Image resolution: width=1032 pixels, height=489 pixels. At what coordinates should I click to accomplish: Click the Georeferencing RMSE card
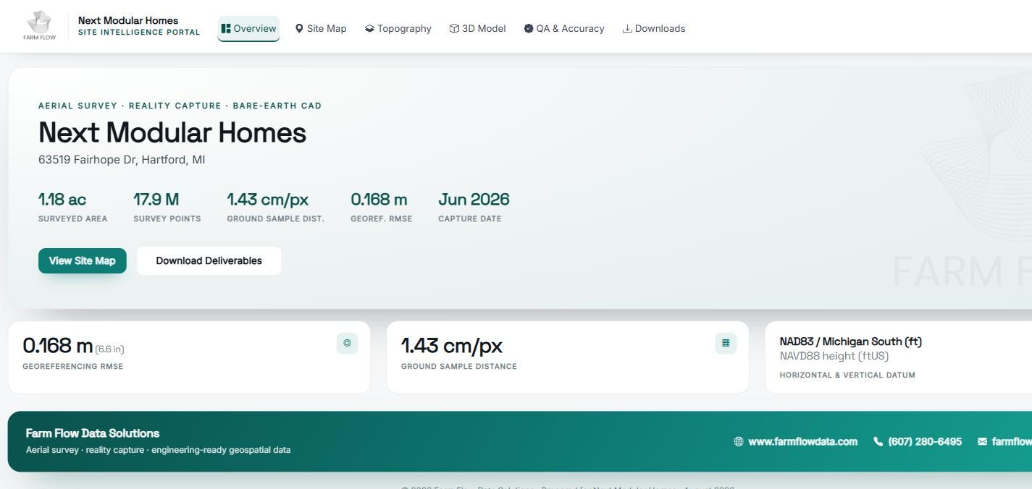pos(189,357)
